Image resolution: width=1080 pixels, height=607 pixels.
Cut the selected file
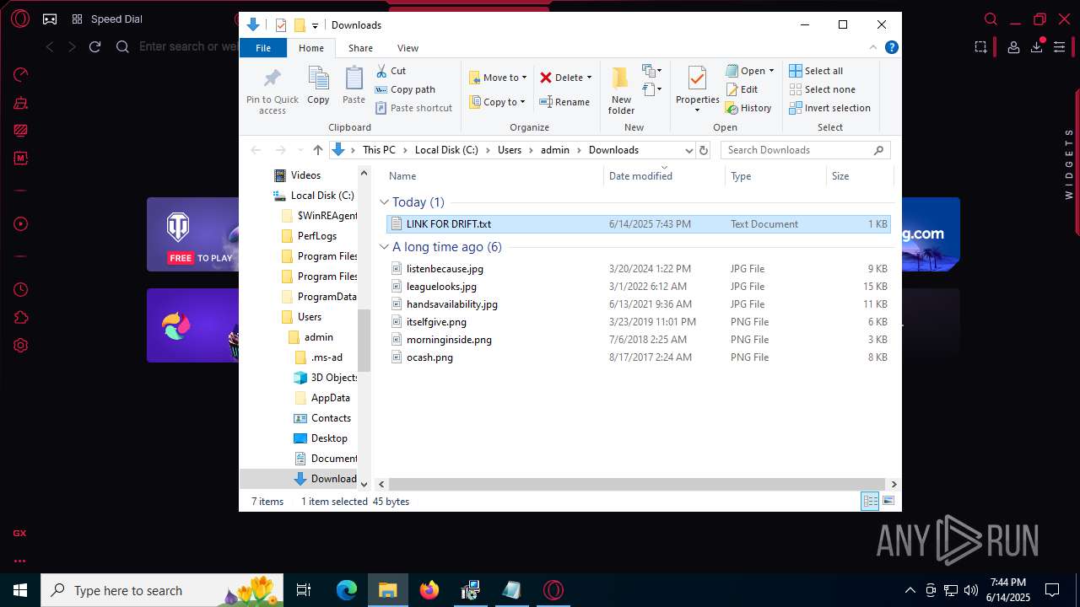point(391,71)
